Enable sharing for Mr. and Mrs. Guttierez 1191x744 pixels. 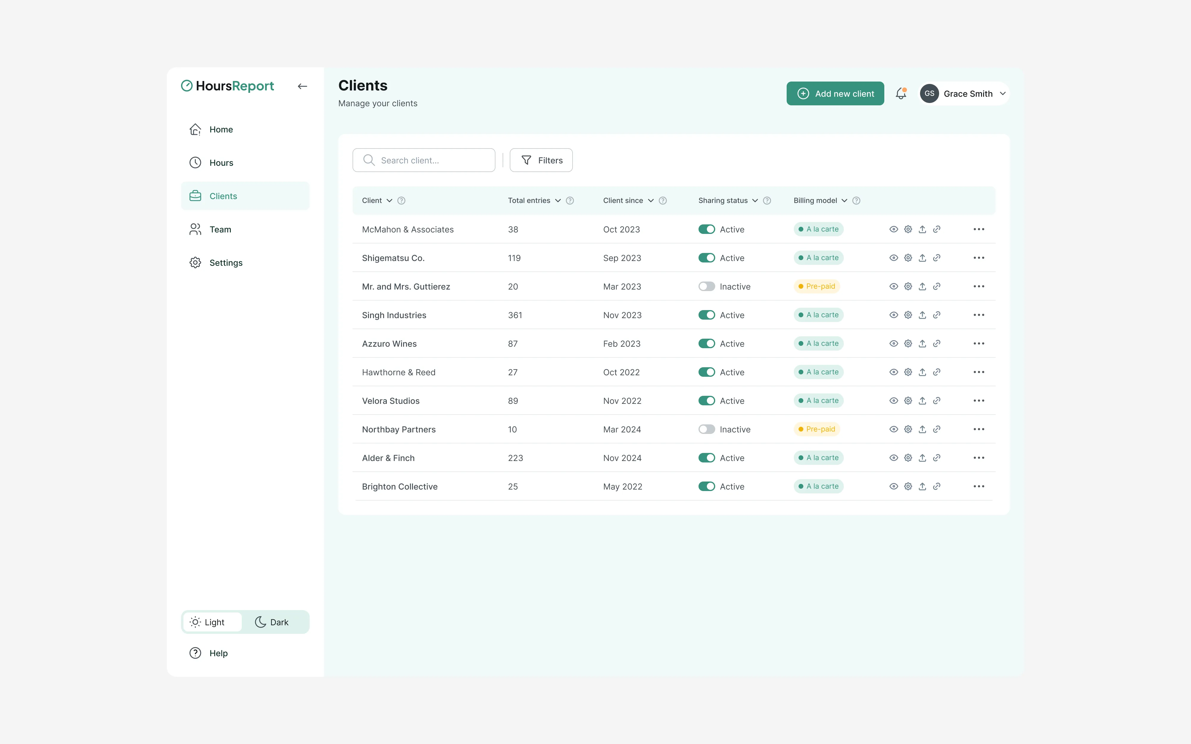707,286
